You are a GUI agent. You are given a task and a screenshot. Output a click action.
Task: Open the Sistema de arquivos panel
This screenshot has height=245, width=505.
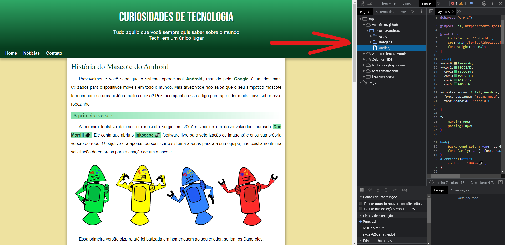point(391,12)
